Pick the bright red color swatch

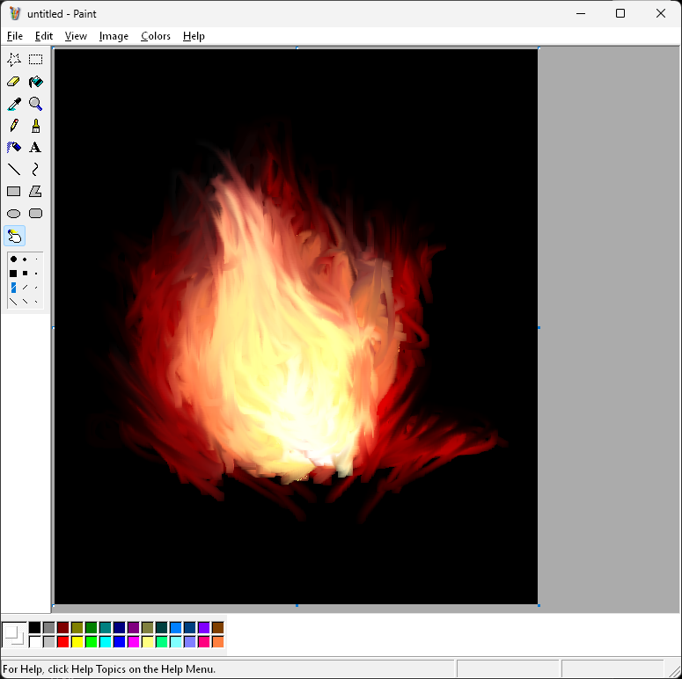tap(63, 641)
